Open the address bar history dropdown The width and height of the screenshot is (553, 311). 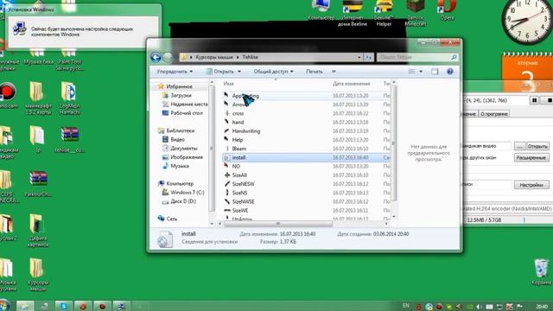pos(359,57)
